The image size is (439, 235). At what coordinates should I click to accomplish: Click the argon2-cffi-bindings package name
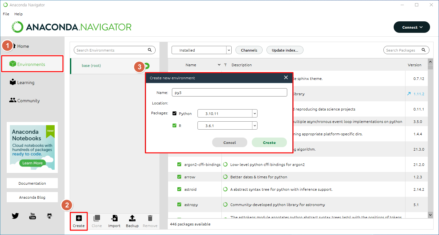pyautogui.click(x=202, y=165)
